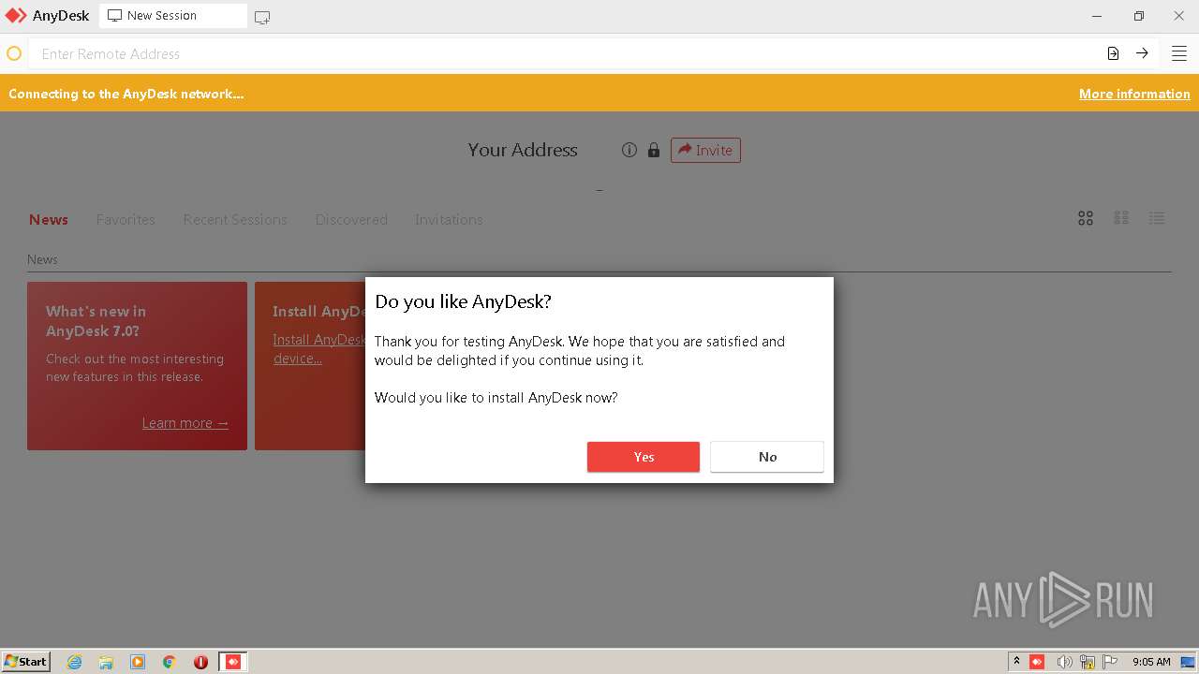Click AnyDesk system tray icon
Screen dimensions: 1199x674
click(1037, 662)
